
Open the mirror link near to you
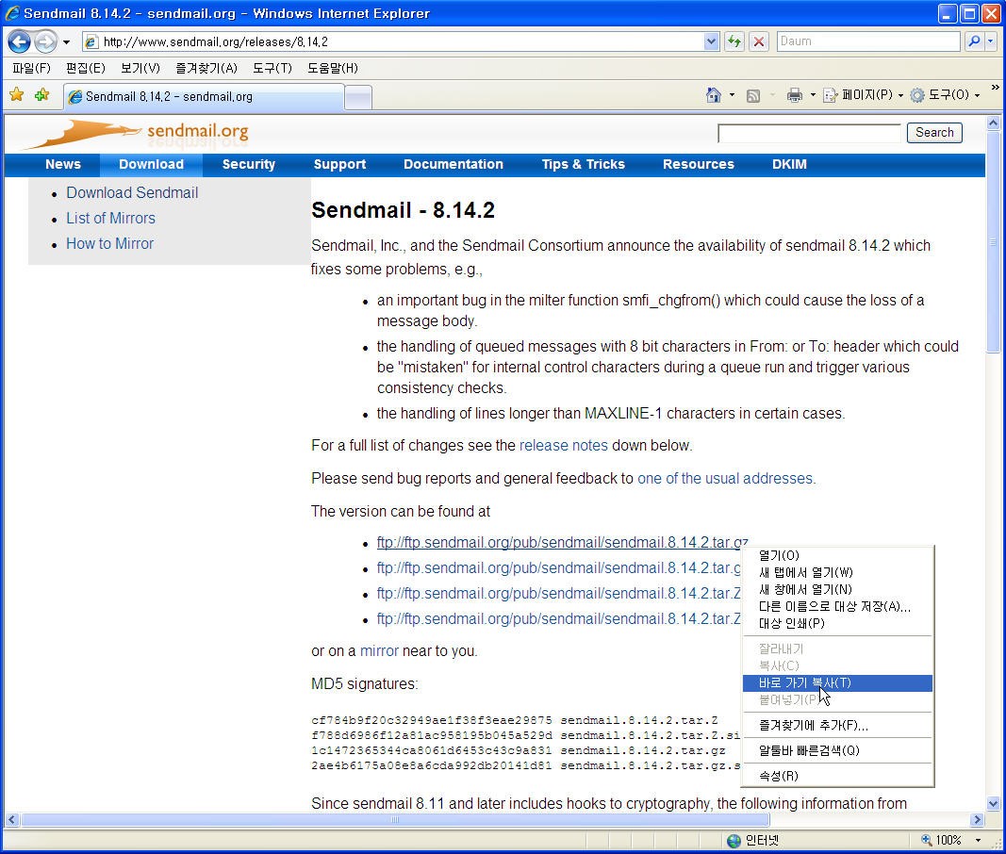[379, 650]
